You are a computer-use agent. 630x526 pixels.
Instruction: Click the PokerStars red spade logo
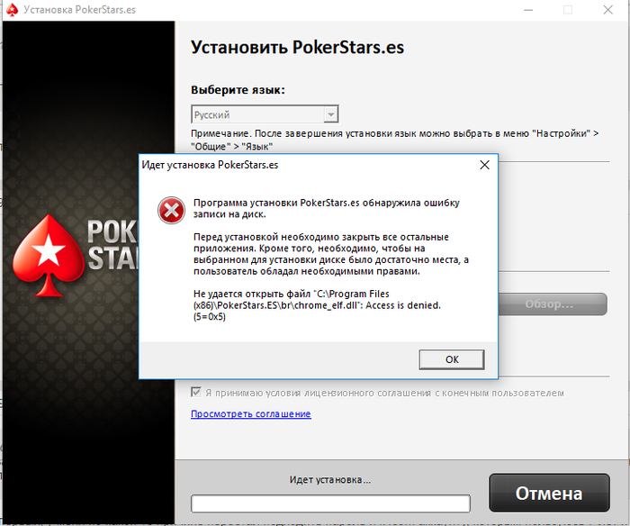pyautogui.click(x=49, y=256)
